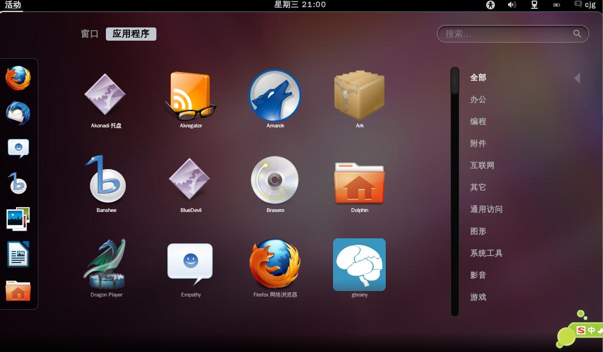Open Banshee in the applications grid

click(106, 184)
